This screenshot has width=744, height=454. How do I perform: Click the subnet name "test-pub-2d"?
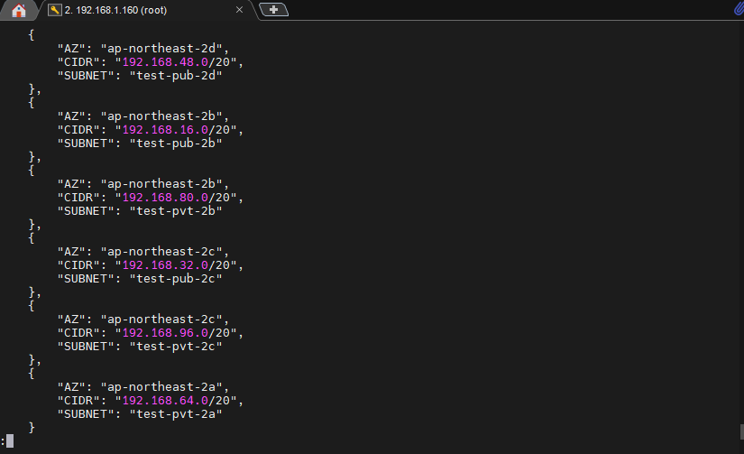click(x=176, y=76)
